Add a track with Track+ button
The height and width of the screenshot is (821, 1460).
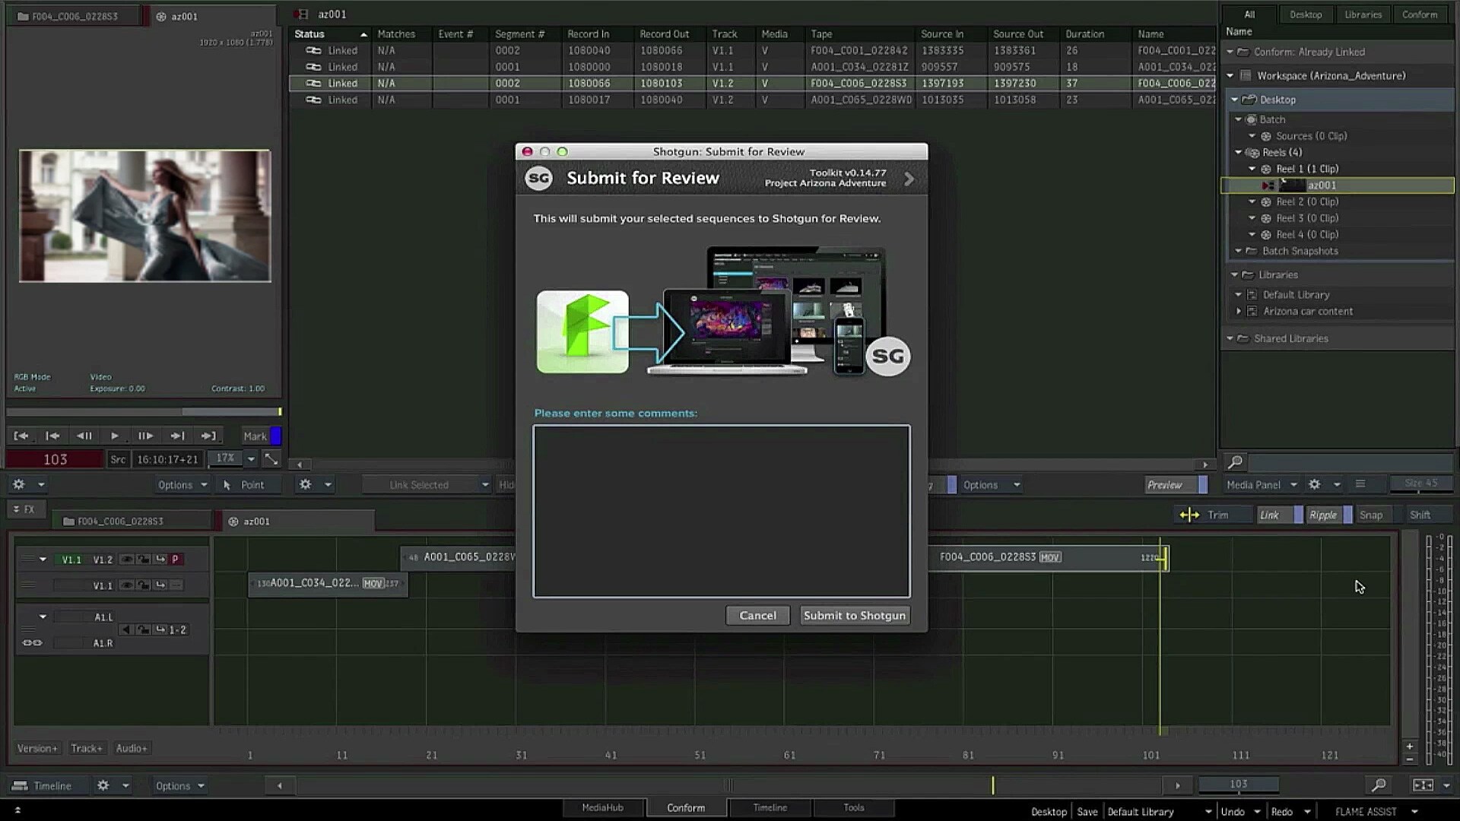pyautogui.click(x=86, y=749)
